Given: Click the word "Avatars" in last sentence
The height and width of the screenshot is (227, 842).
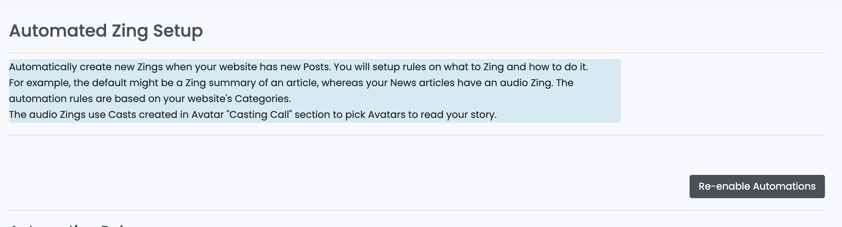Looking at the screenshot, I should [x=387, y=115].
